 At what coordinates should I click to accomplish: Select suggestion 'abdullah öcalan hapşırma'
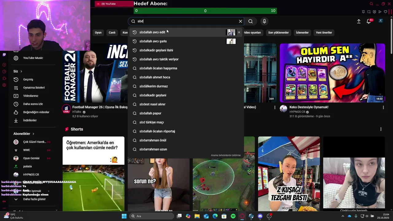tap(186, 68)
